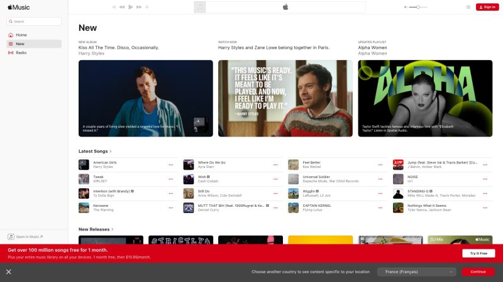
Task: Toggle shuffle in the playback controls
Action: [x=114, y=7]
